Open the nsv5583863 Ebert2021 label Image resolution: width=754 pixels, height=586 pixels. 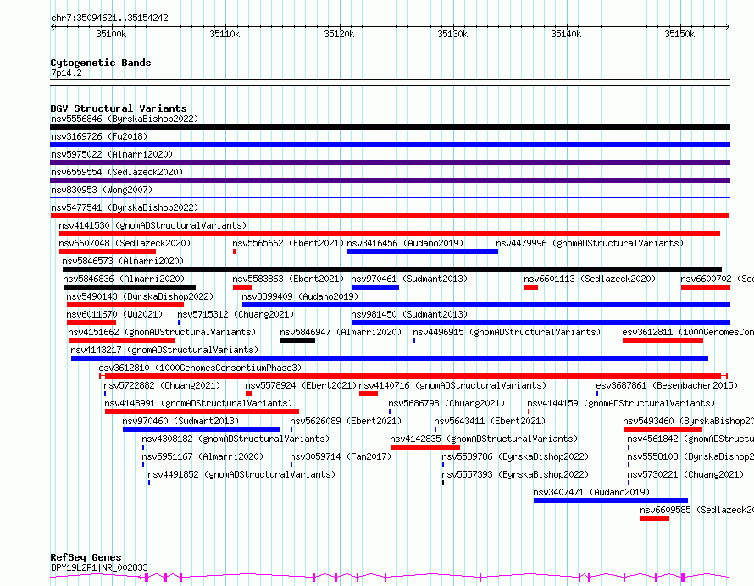pos(288,279)
